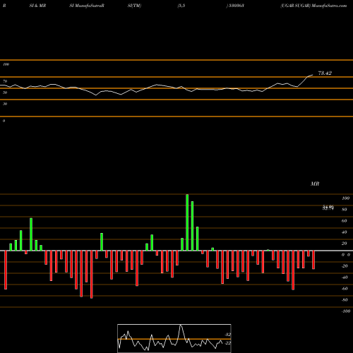Click the 70 level label on RSI chart

(5, 81)
